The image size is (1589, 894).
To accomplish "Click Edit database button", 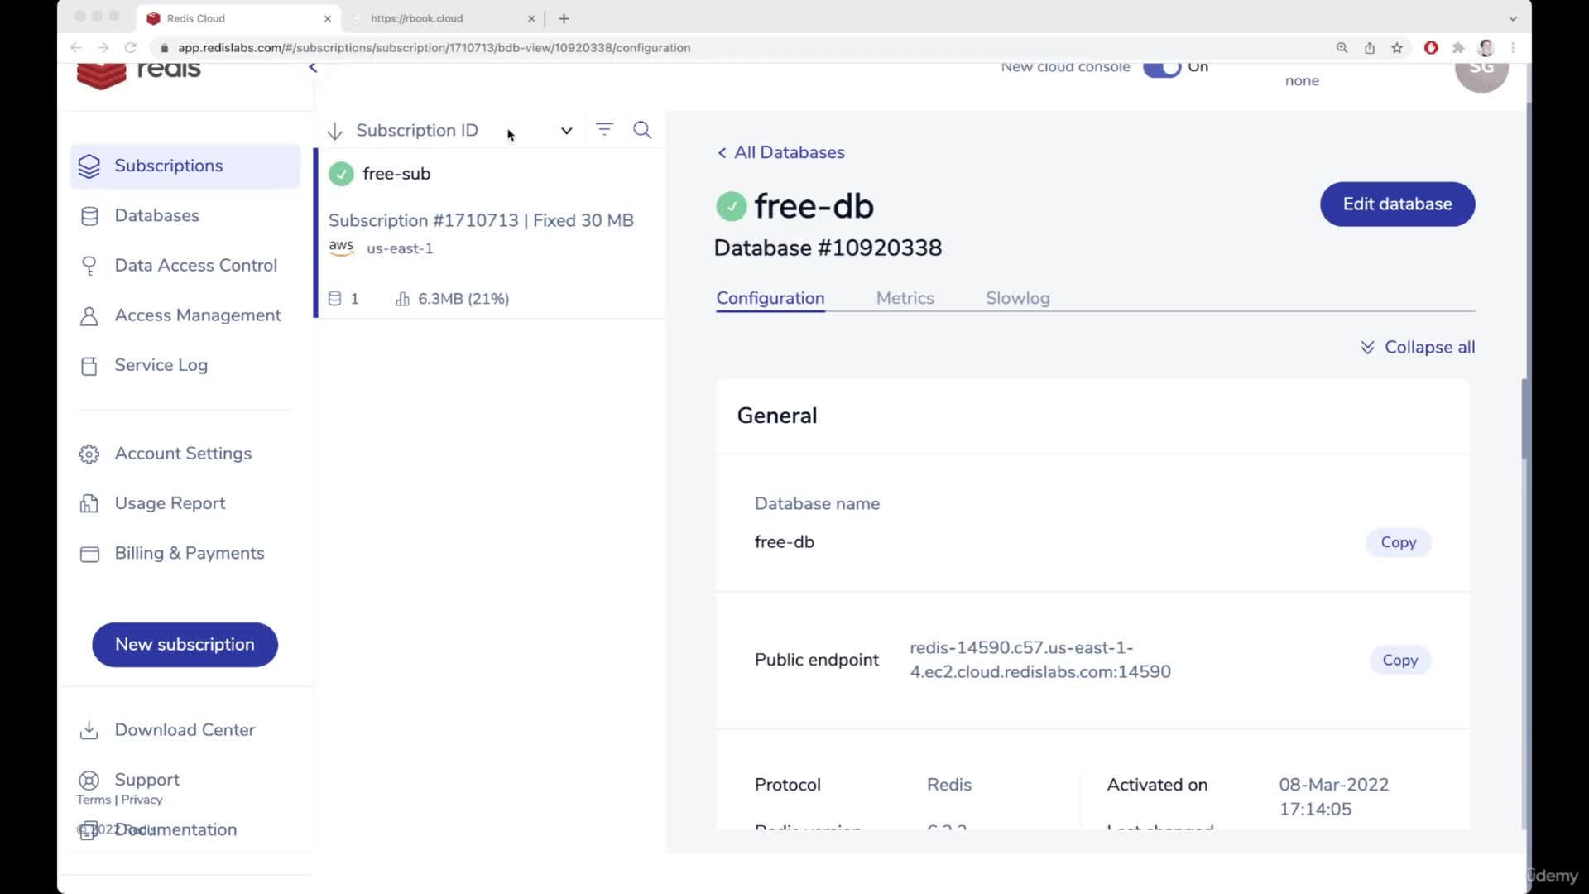I will [x=1397, y=204].
